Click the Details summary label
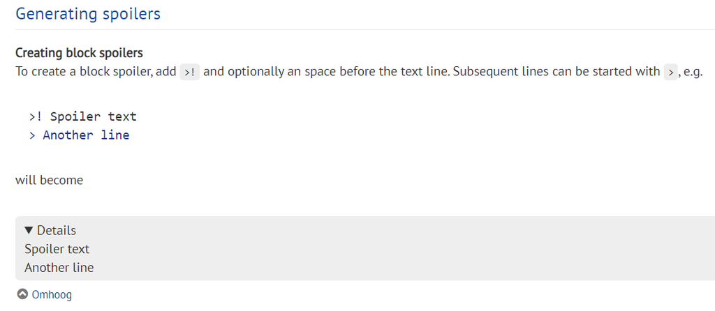 click(57, 230)
